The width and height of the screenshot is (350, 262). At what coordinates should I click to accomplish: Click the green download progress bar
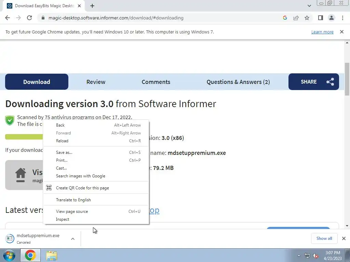point(24,137)
